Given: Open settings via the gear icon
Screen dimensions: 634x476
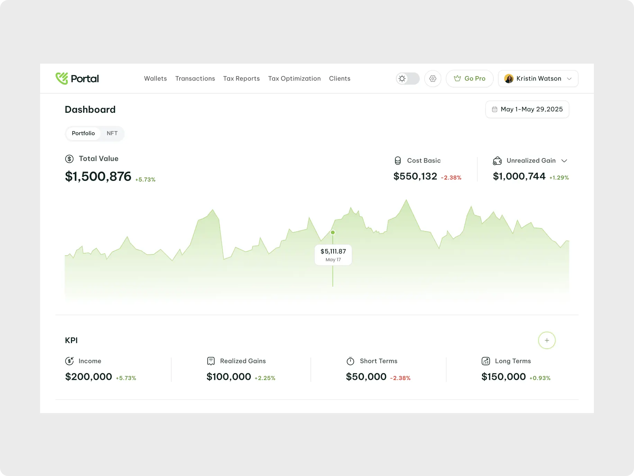Looking at the screenshot, I should tap(433, 79).
